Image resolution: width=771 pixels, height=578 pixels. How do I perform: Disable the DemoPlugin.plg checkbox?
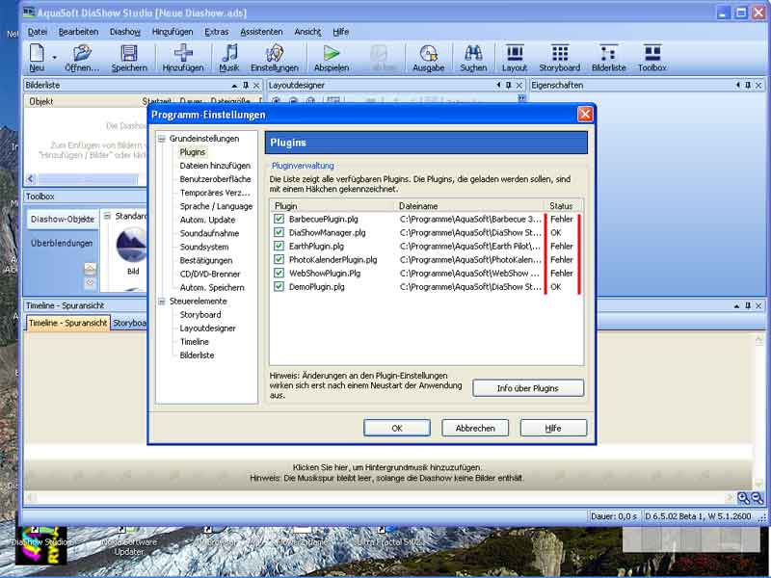click(279, 287)
